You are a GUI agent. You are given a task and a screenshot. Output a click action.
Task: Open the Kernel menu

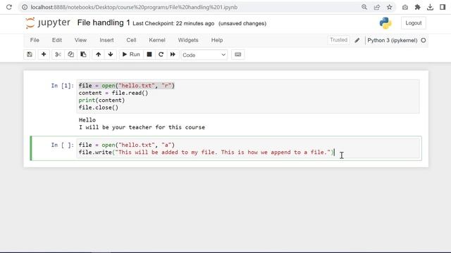(x=157, y=40)
